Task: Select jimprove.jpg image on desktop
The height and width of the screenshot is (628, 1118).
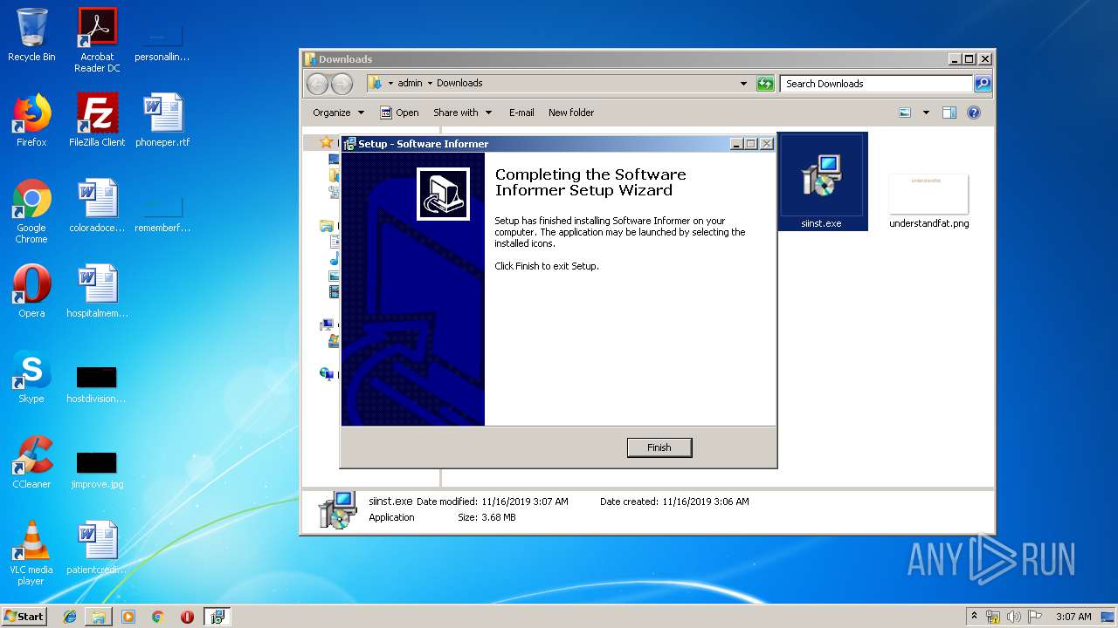Action: click(x=97, y=469)
